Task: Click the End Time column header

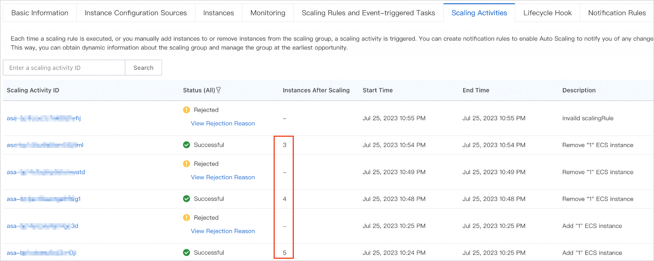Action: pos(476,90)
